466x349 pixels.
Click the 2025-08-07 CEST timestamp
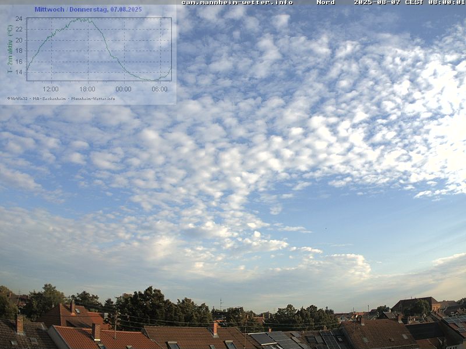tap(409, 2)
